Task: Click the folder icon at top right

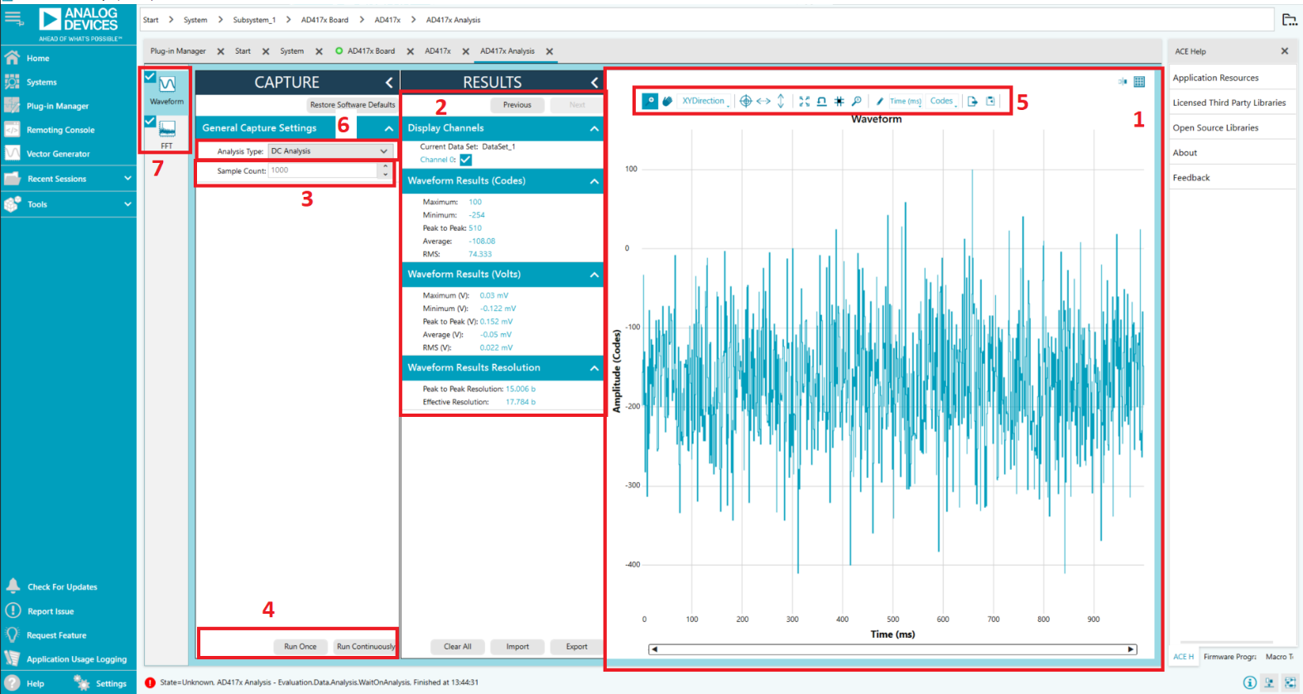Action: [x=1289, y=20]
